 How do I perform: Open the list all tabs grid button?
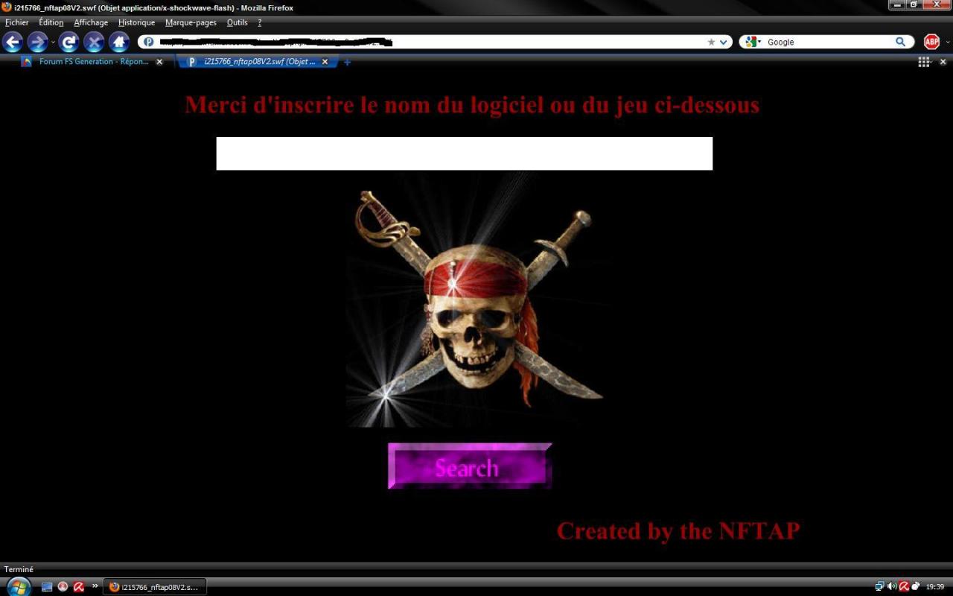click(924, 62)
